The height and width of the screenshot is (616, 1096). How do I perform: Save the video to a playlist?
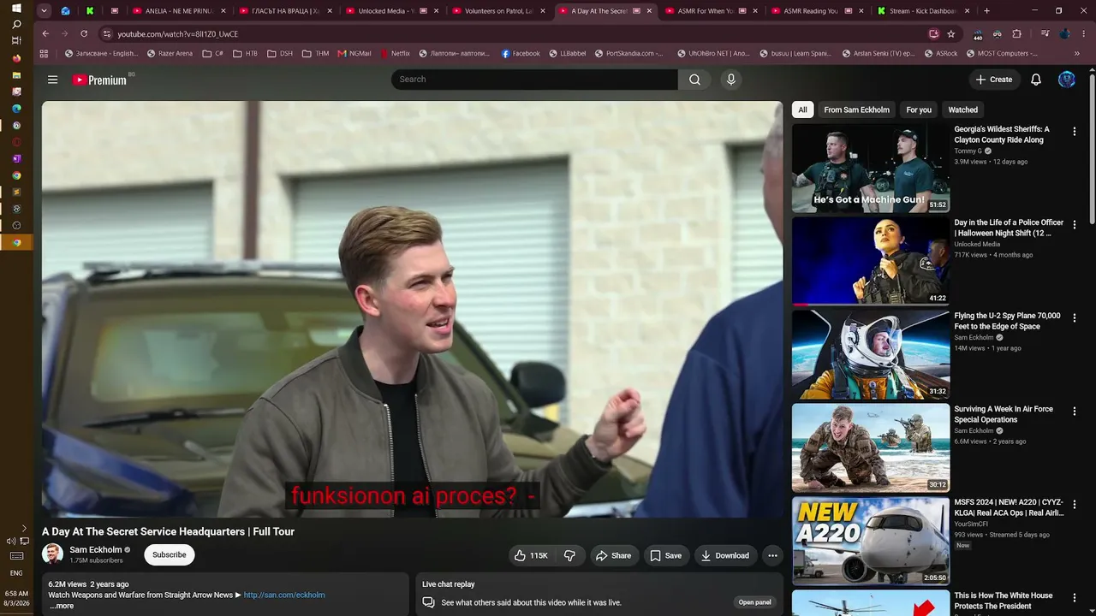click(665, 555)
